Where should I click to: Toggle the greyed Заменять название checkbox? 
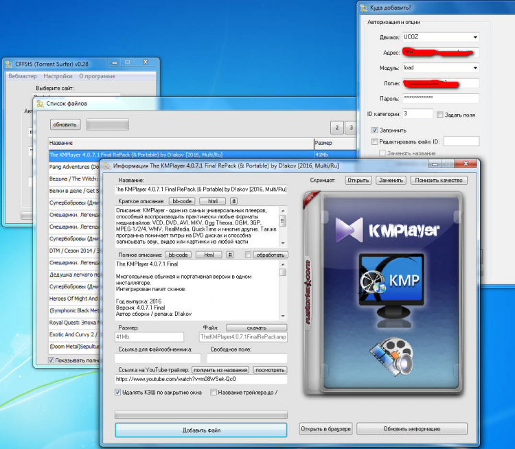382,153
